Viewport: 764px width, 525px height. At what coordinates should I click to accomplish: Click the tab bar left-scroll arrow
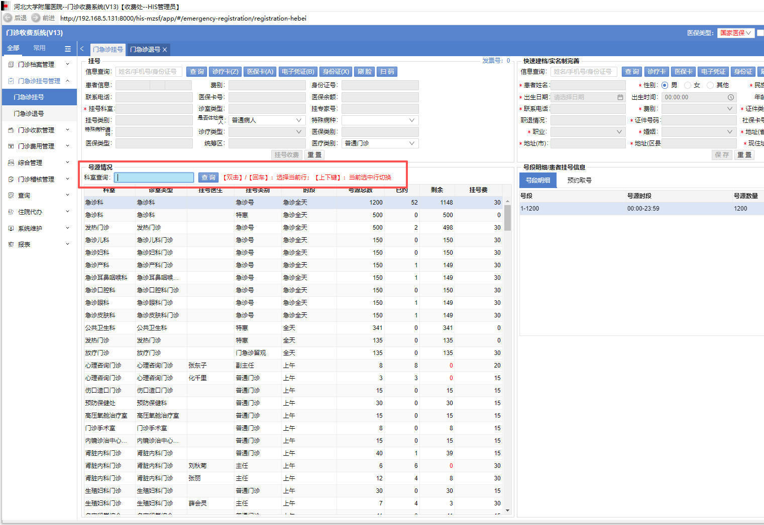click(x=82, y=49)
